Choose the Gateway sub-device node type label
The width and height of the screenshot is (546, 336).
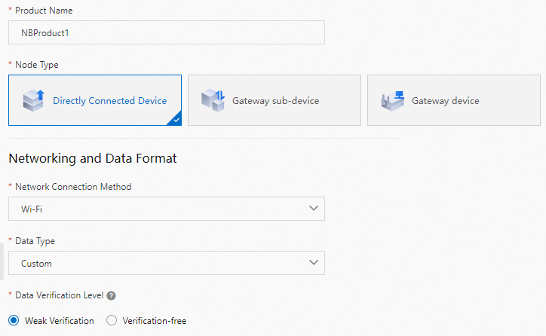pyautogui.click(x=275, y=101)
